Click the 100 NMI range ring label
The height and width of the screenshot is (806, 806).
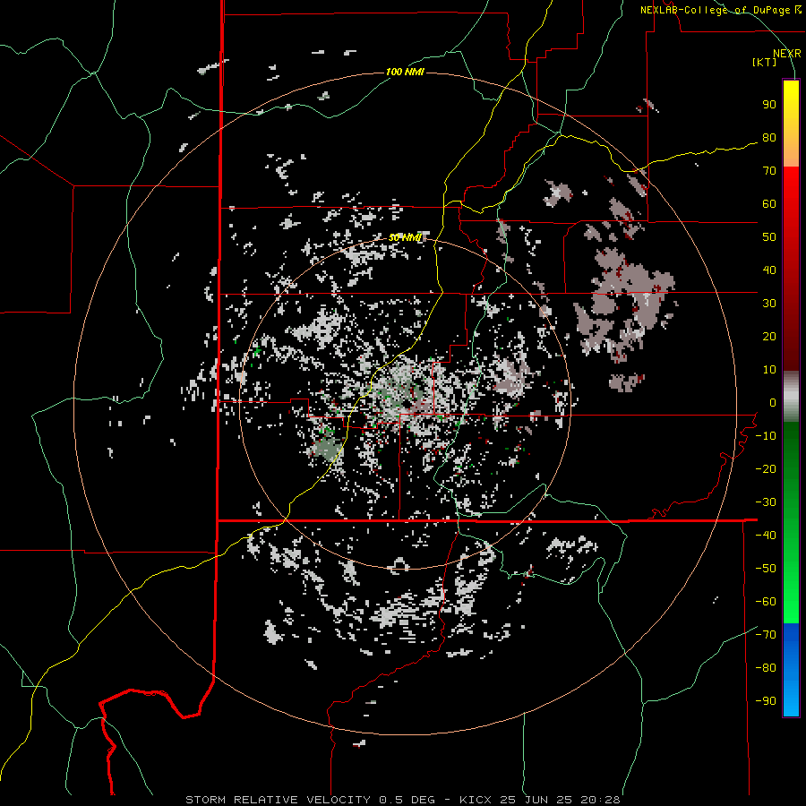(x=405, y=72)
